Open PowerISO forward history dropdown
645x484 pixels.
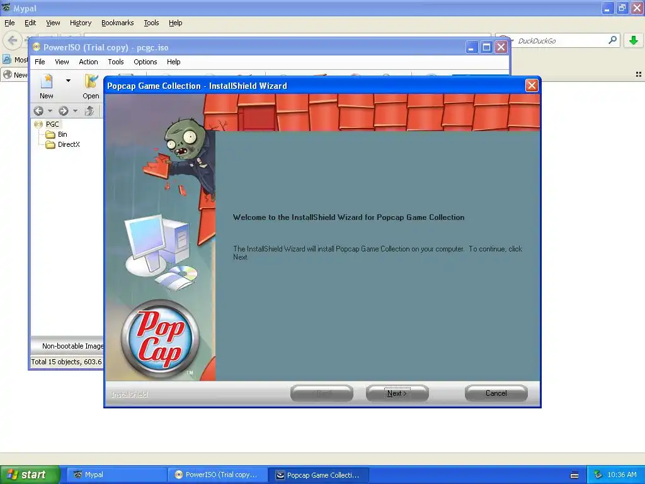point(76,111)
